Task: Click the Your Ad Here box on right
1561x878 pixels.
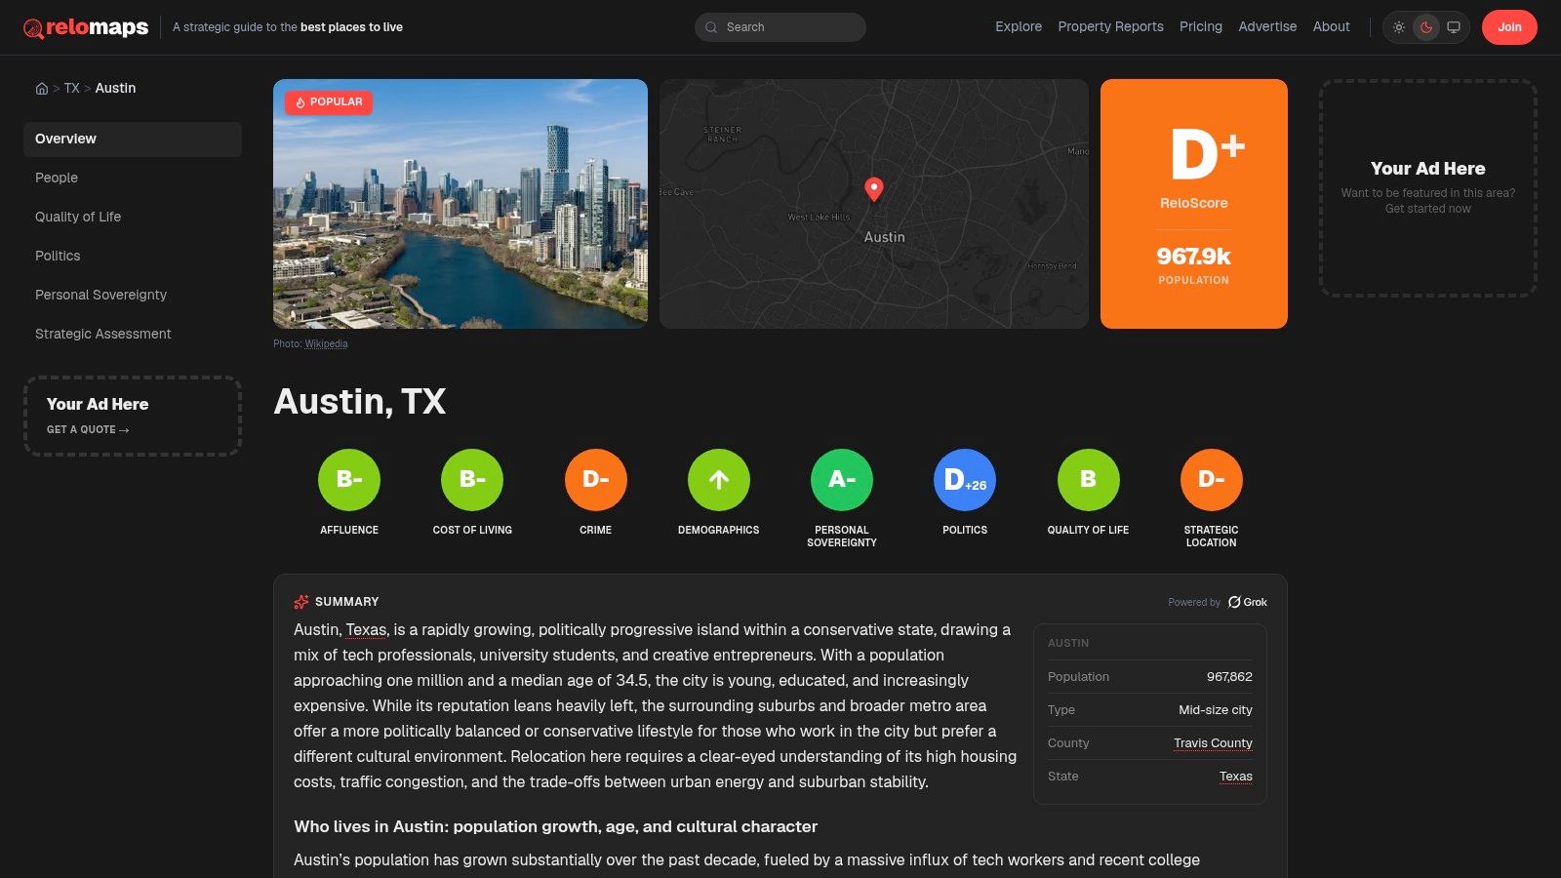Action: click(x=1428, y=188)
